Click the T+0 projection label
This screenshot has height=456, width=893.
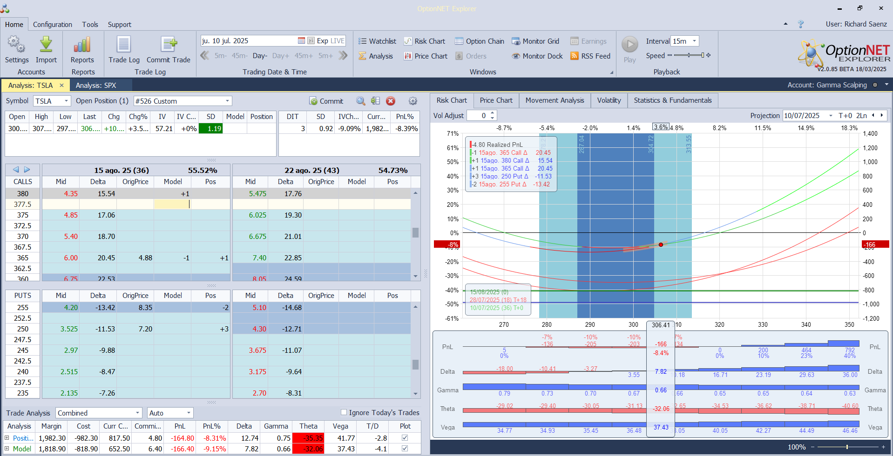845,116
